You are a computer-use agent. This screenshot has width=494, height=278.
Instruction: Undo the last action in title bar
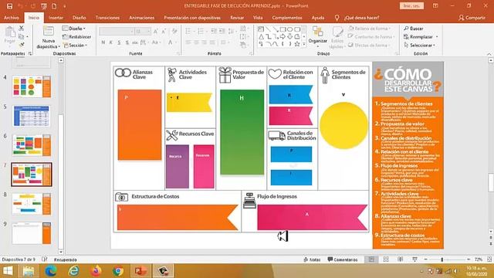click(x=21, y=6)
